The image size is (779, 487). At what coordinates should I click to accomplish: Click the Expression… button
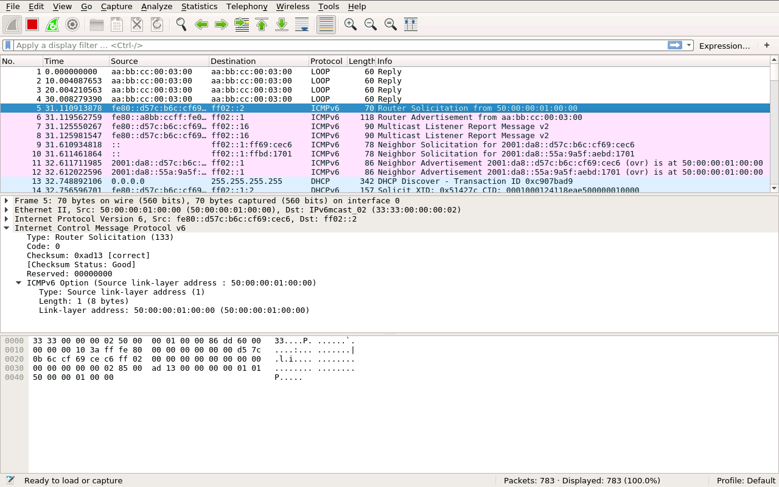[x=724, y=46]
